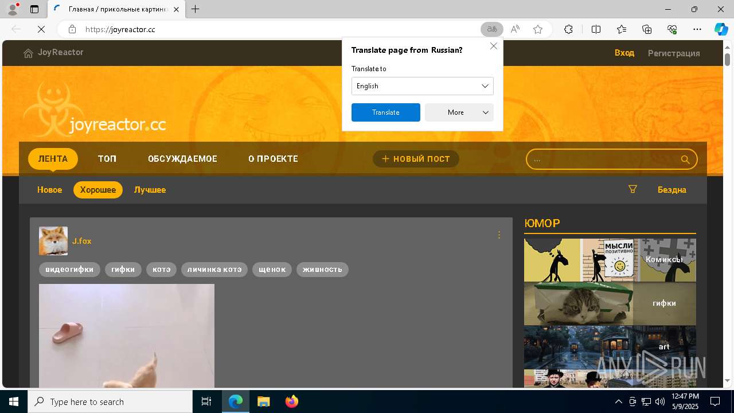This screenshot has height=413, width=734.
Task: Open the О ПРОЕКТЕ tab
Action: coord(273,159)
